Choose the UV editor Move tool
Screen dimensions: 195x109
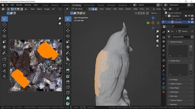click(x=5, y=31)
